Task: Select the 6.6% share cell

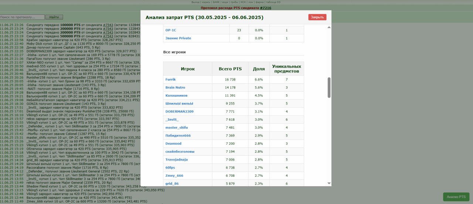Action: (x=259, y=79)
